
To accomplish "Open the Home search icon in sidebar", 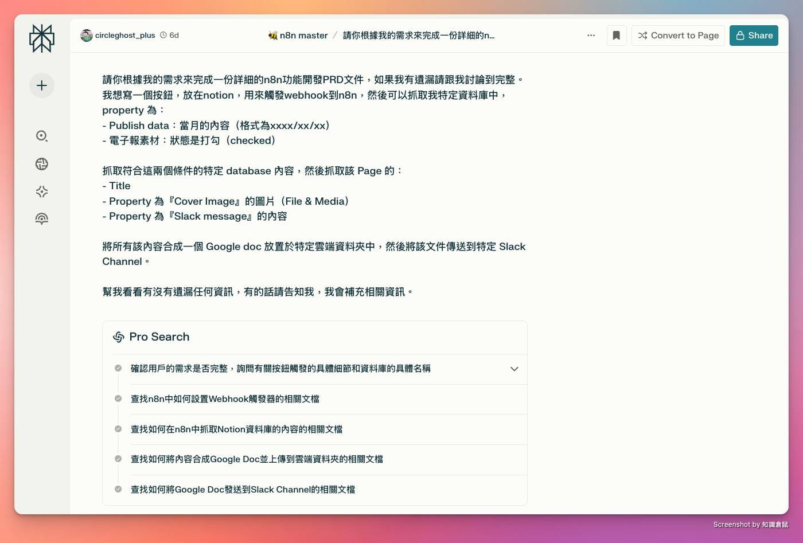I will (x=42, y=136).
